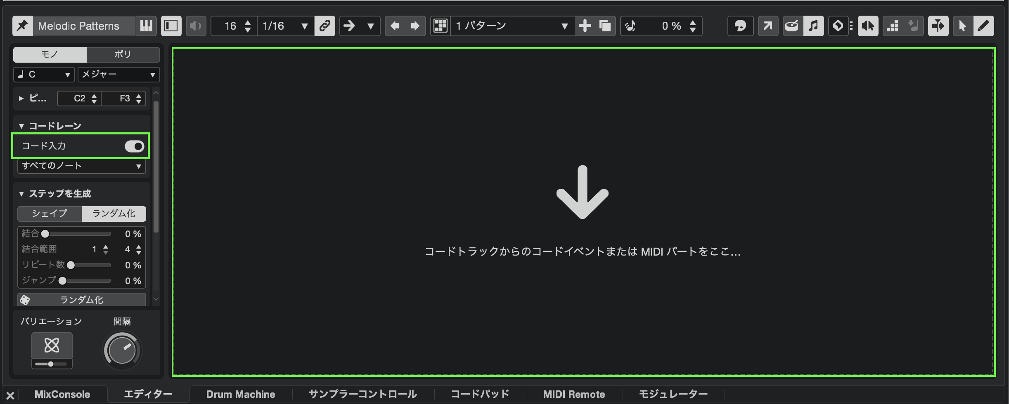Click the バリエーション variation atom icon
The image size is (1009, 404).
[x=52, y=345]
